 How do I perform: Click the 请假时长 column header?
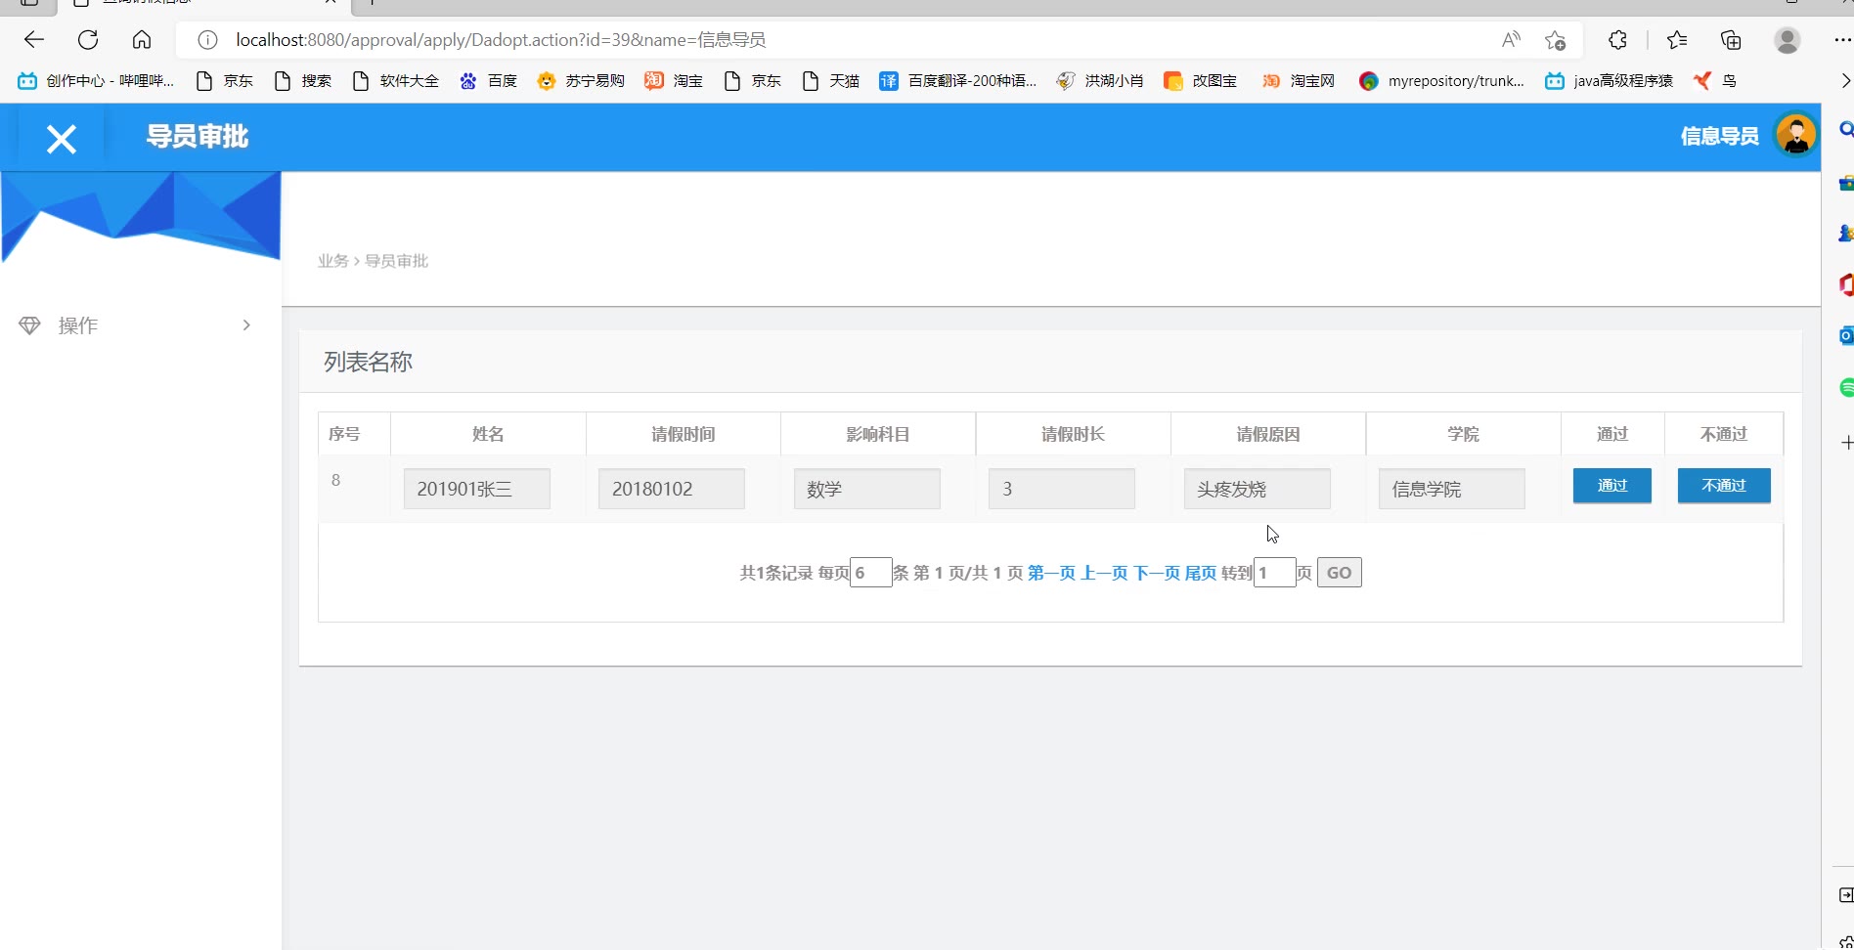point(1073,434)
